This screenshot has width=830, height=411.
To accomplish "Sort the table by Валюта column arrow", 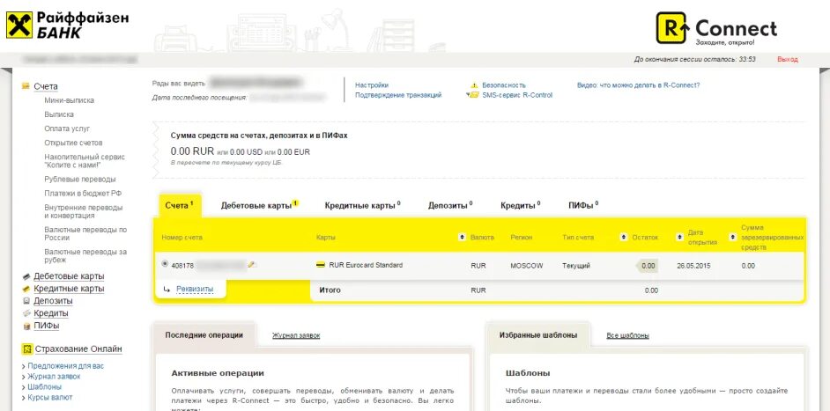I will [462, 238].
